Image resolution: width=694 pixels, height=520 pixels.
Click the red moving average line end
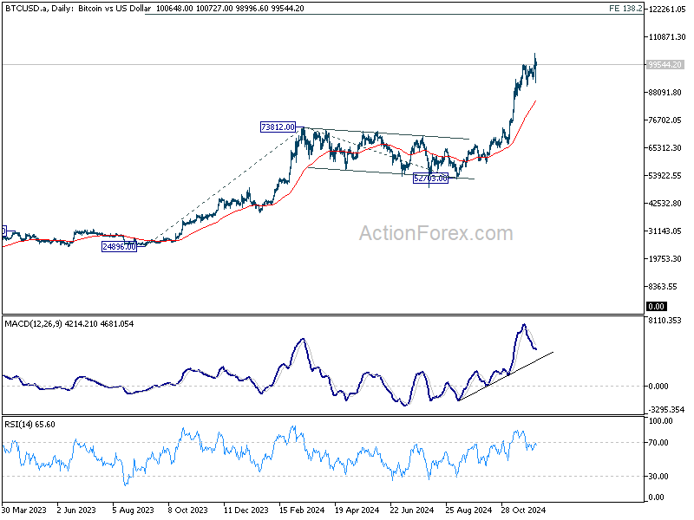pyautogui.click(x=535, y=101)
